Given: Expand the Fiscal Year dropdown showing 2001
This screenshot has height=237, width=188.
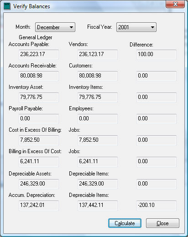Looking at the screenshot, I should (x=136, y=27).
